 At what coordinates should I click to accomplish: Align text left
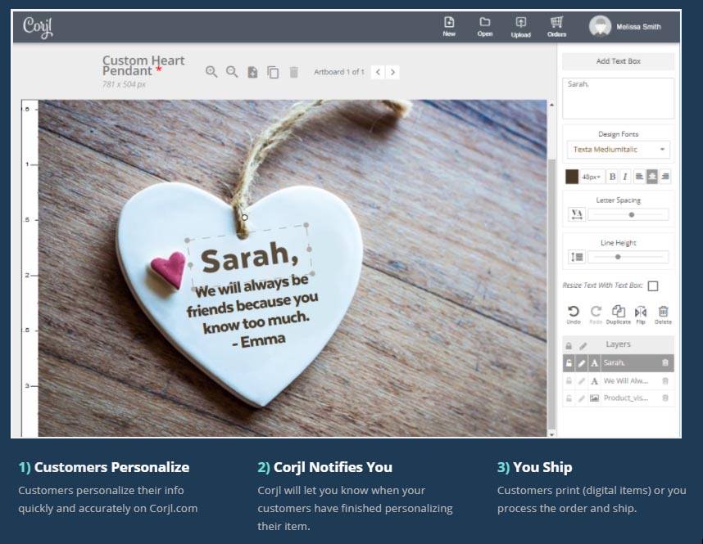point(639,177)
